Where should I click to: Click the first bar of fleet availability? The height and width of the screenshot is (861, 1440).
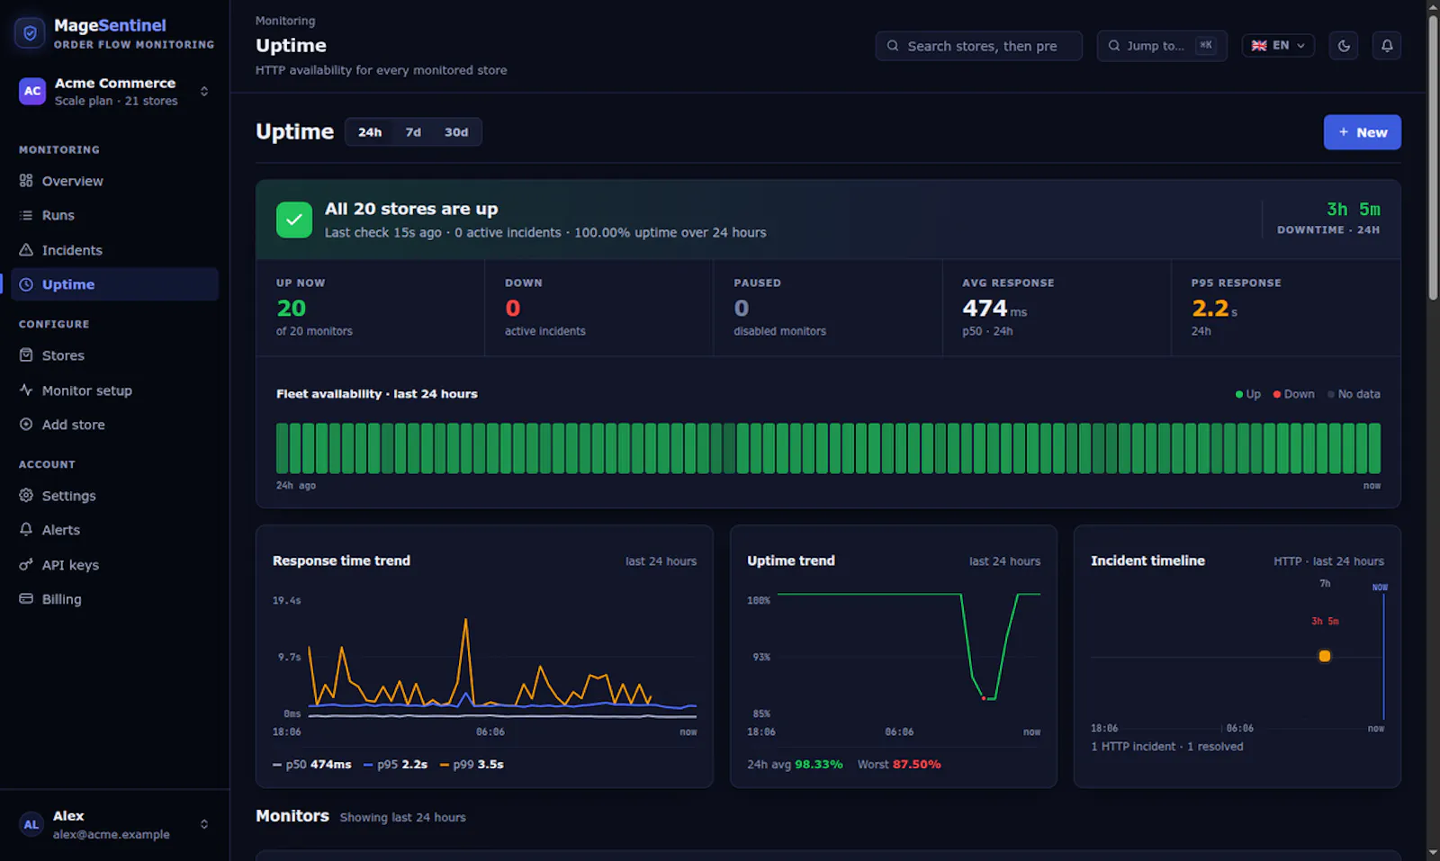pyautogui.click(x=282, y=448)
